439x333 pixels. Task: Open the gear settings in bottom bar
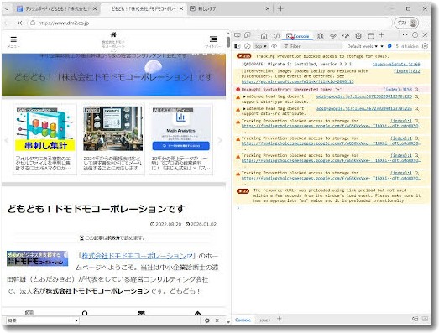click(x=206, y=320)
